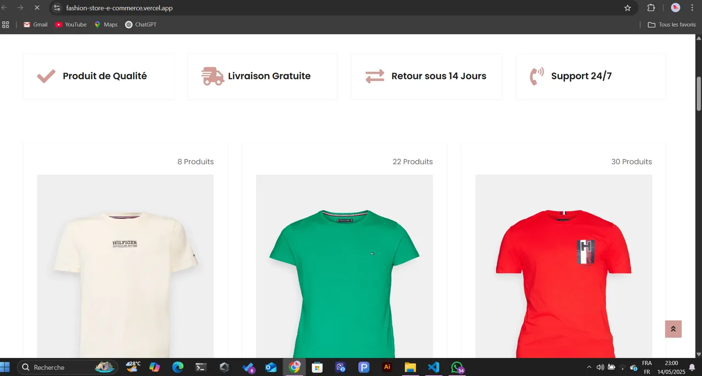The height and width of the screenshot is (376, 702).
Task: Click the stop loading X button
Action: point(37,8)
